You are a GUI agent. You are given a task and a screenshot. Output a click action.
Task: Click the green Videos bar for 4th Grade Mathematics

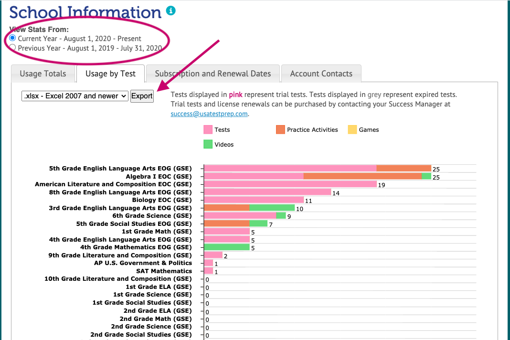[x=227, y=247]
